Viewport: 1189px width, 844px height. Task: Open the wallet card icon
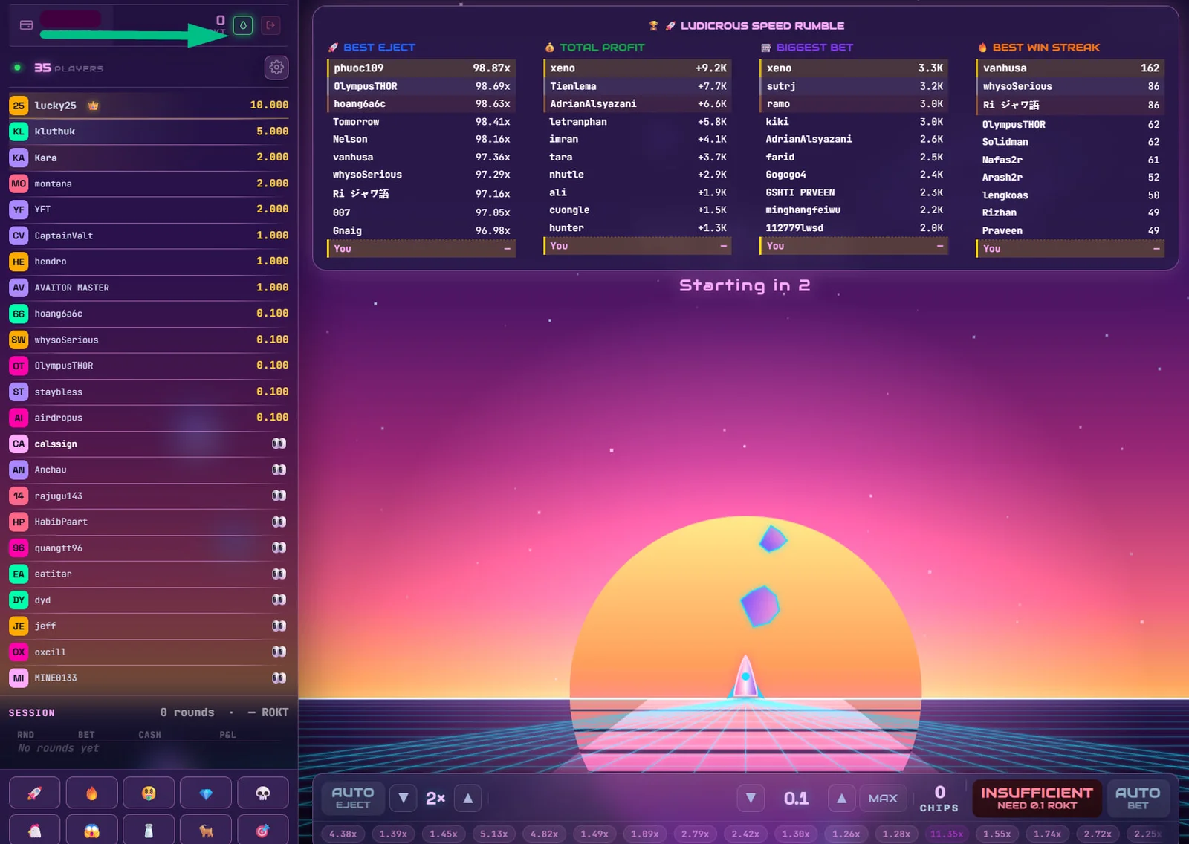click(26, 25)
